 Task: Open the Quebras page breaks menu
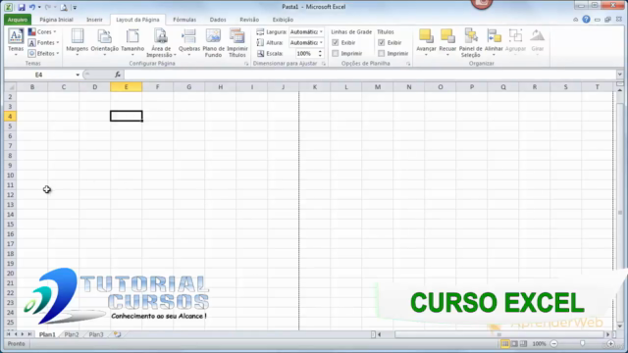click(x=189, y=41)
